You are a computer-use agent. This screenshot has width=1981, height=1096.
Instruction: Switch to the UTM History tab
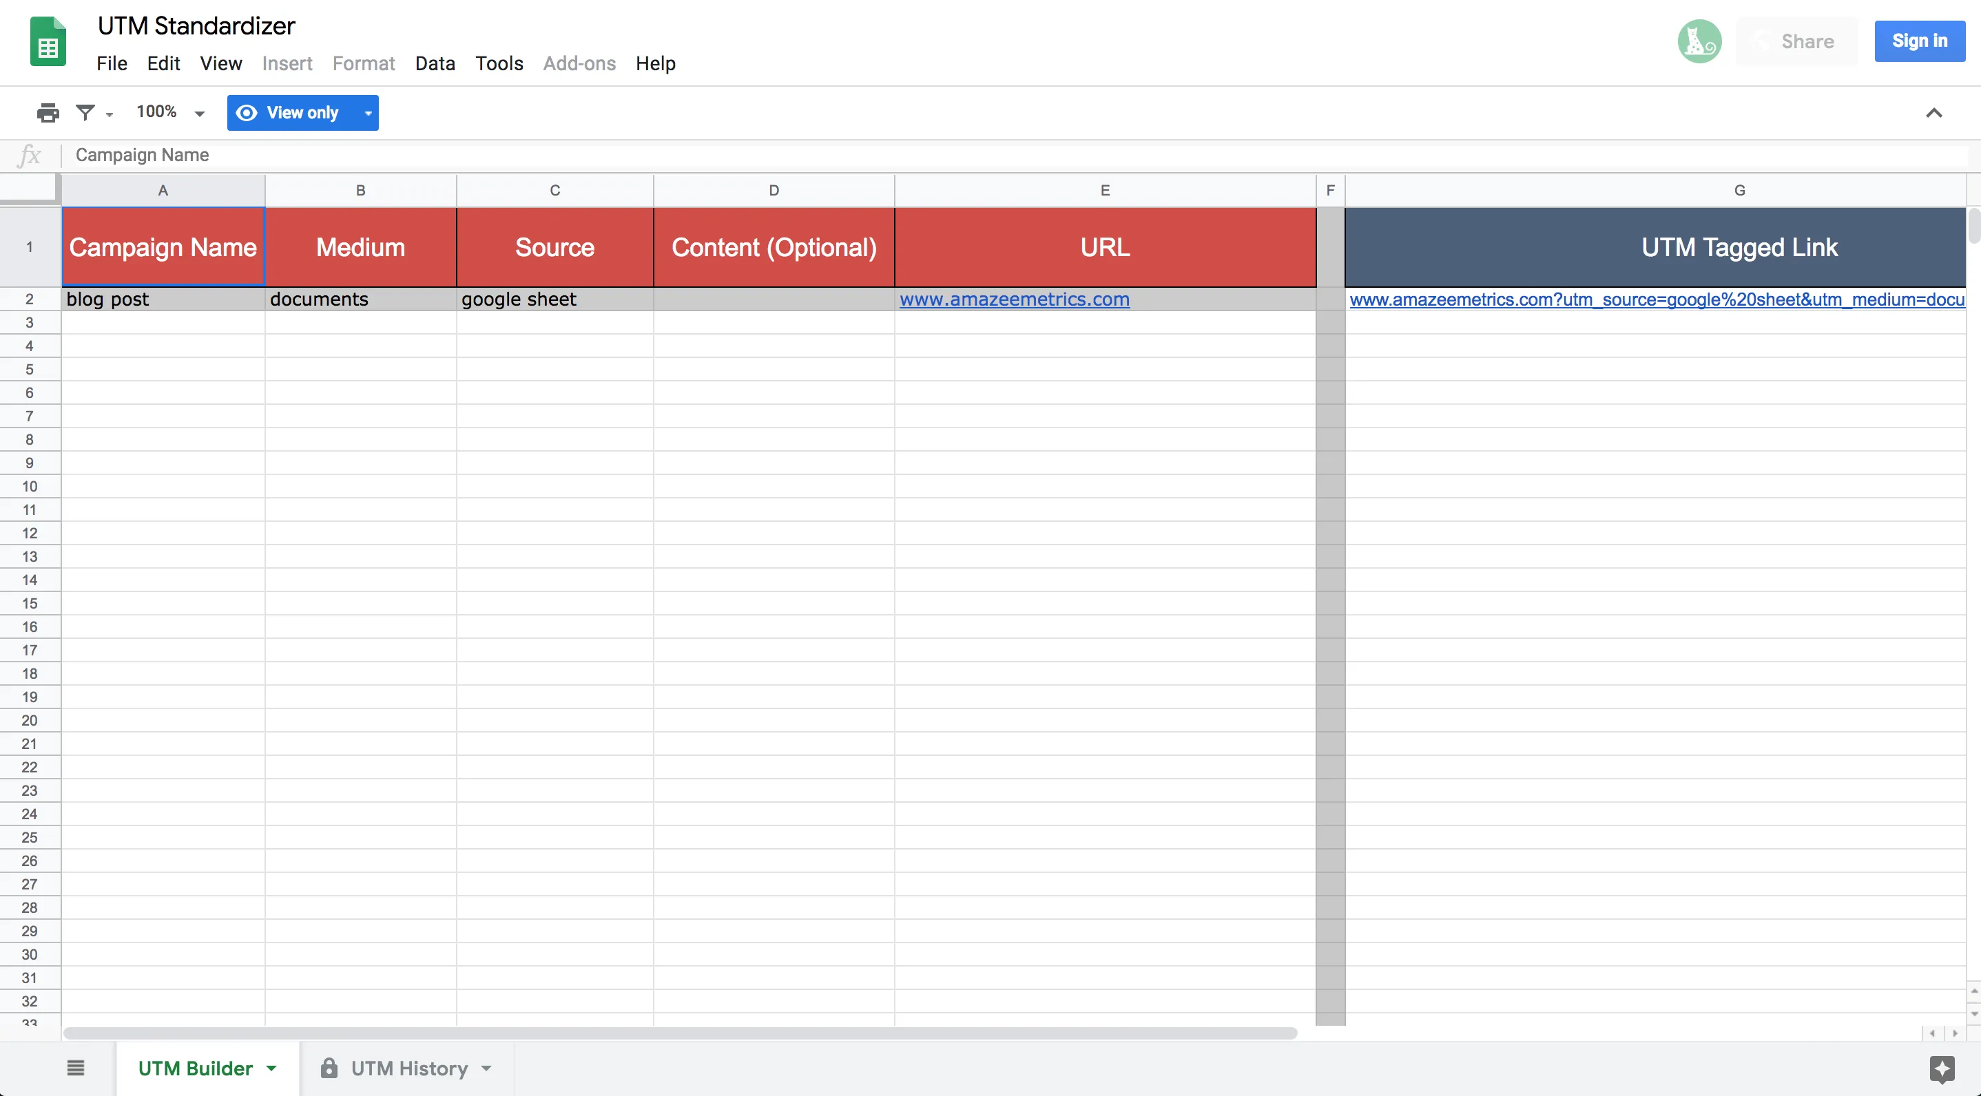coord(408,1068)
